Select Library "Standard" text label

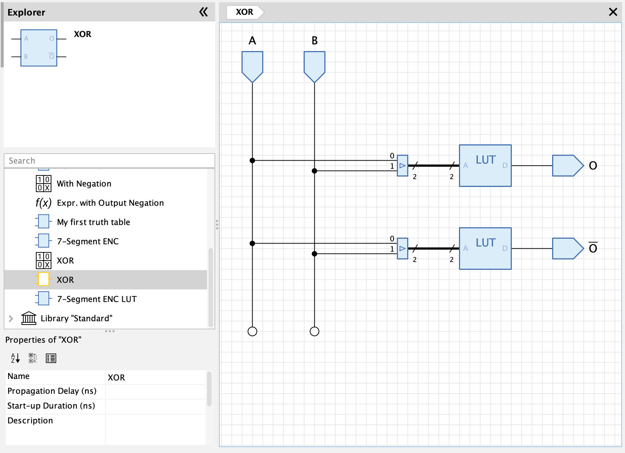click(77, 318)
